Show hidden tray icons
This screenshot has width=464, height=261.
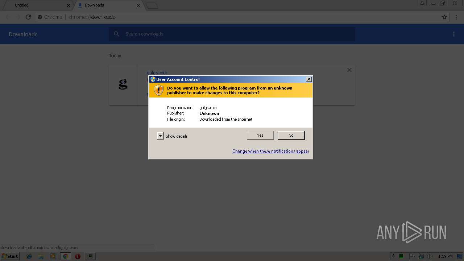coord(393,256)
